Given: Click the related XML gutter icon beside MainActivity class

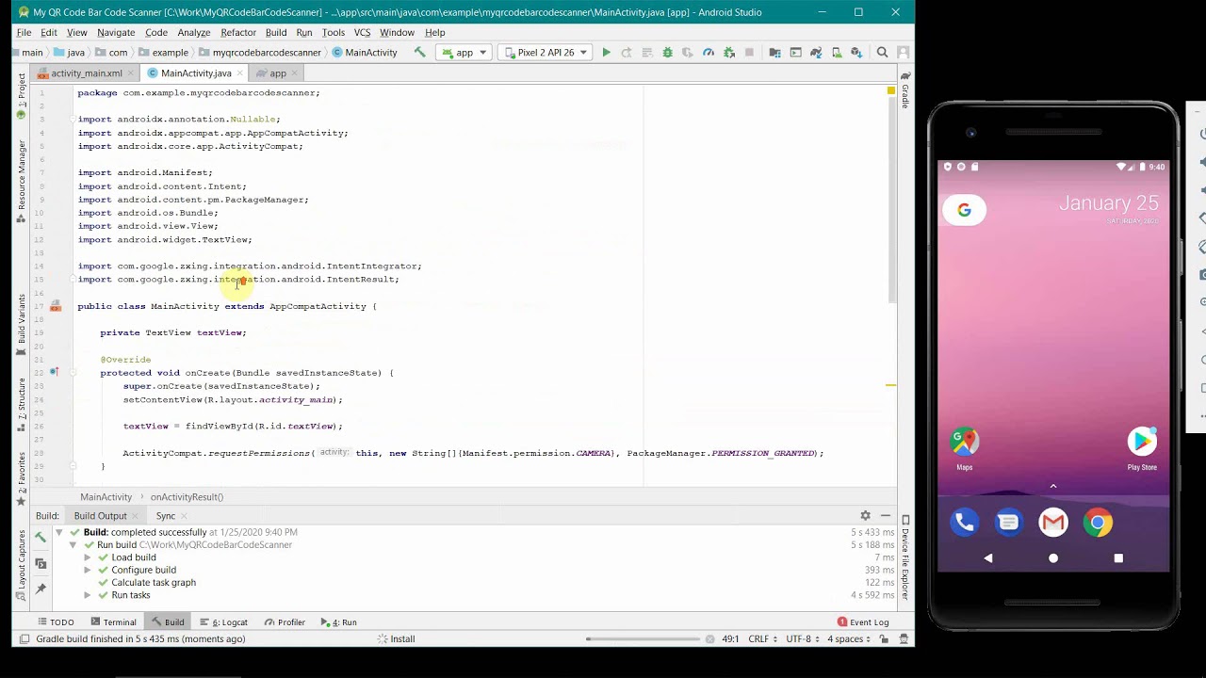Looking at the screenshot, I should [x=56, y=306].
